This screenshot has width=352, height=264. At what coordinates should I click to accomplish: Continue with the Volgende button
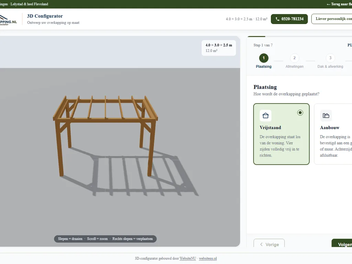(342, 243)
